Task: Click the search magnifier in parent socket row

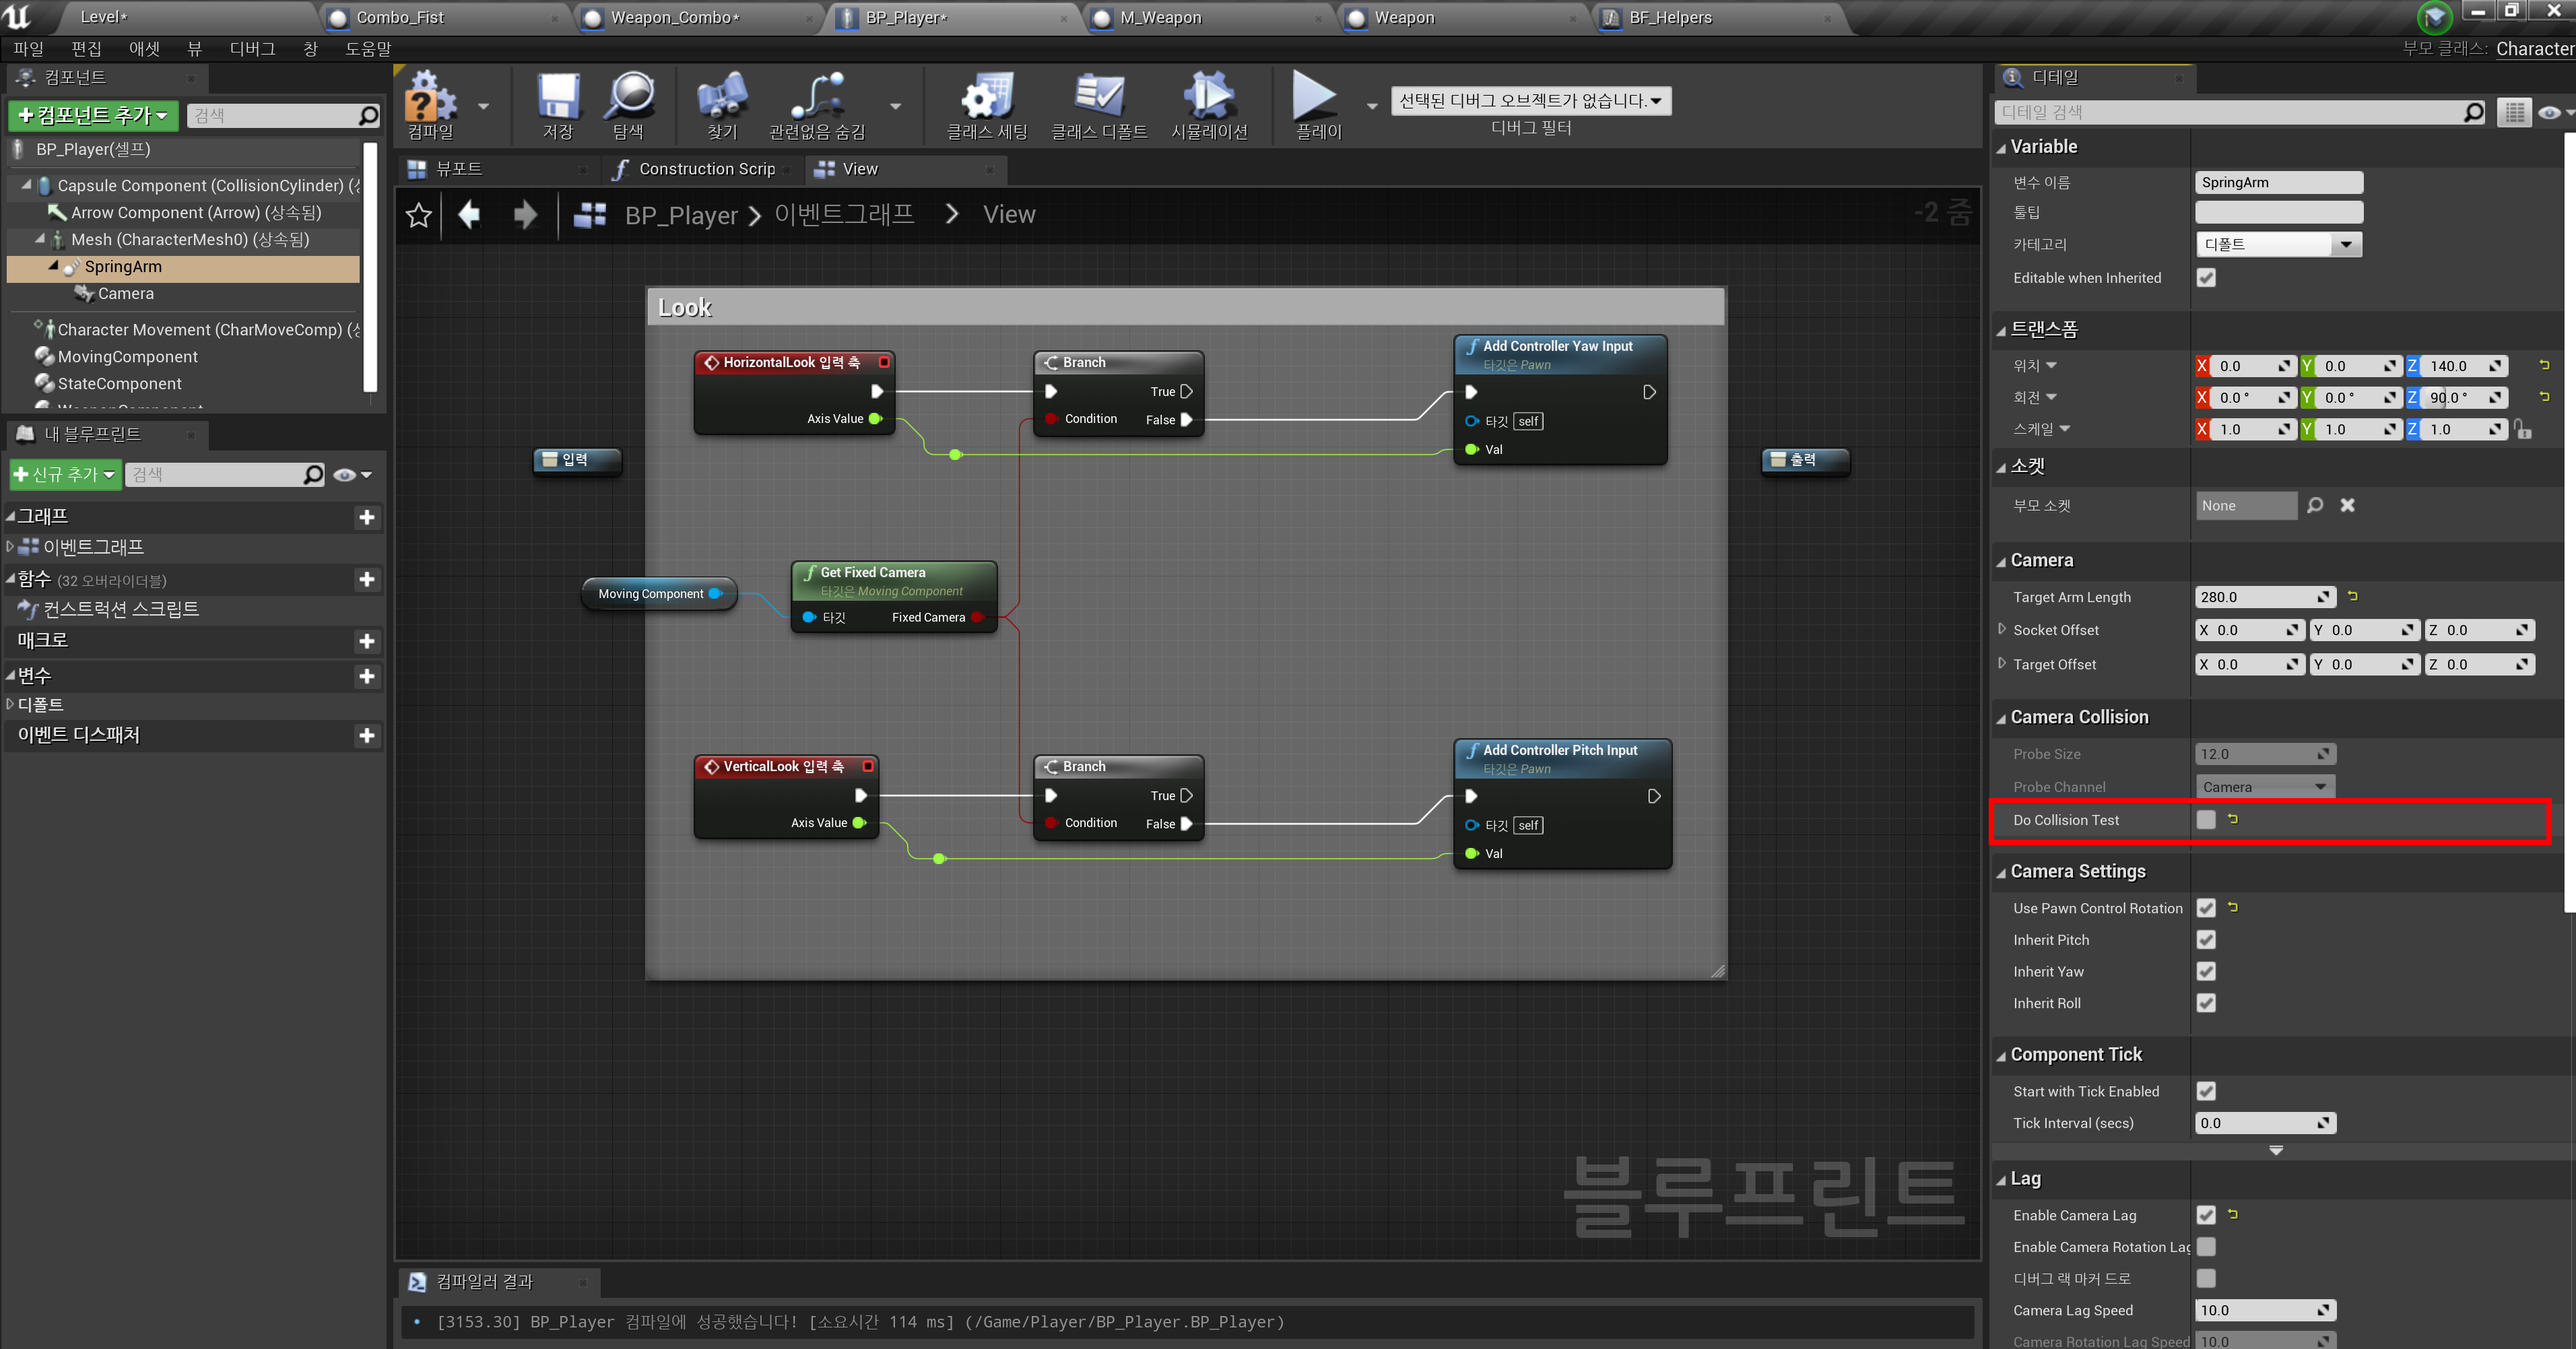Action: point(2315,505)
